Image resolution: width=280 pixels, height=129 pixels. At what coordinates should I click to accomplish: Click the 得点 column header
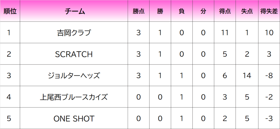click(x=225, y=11)
